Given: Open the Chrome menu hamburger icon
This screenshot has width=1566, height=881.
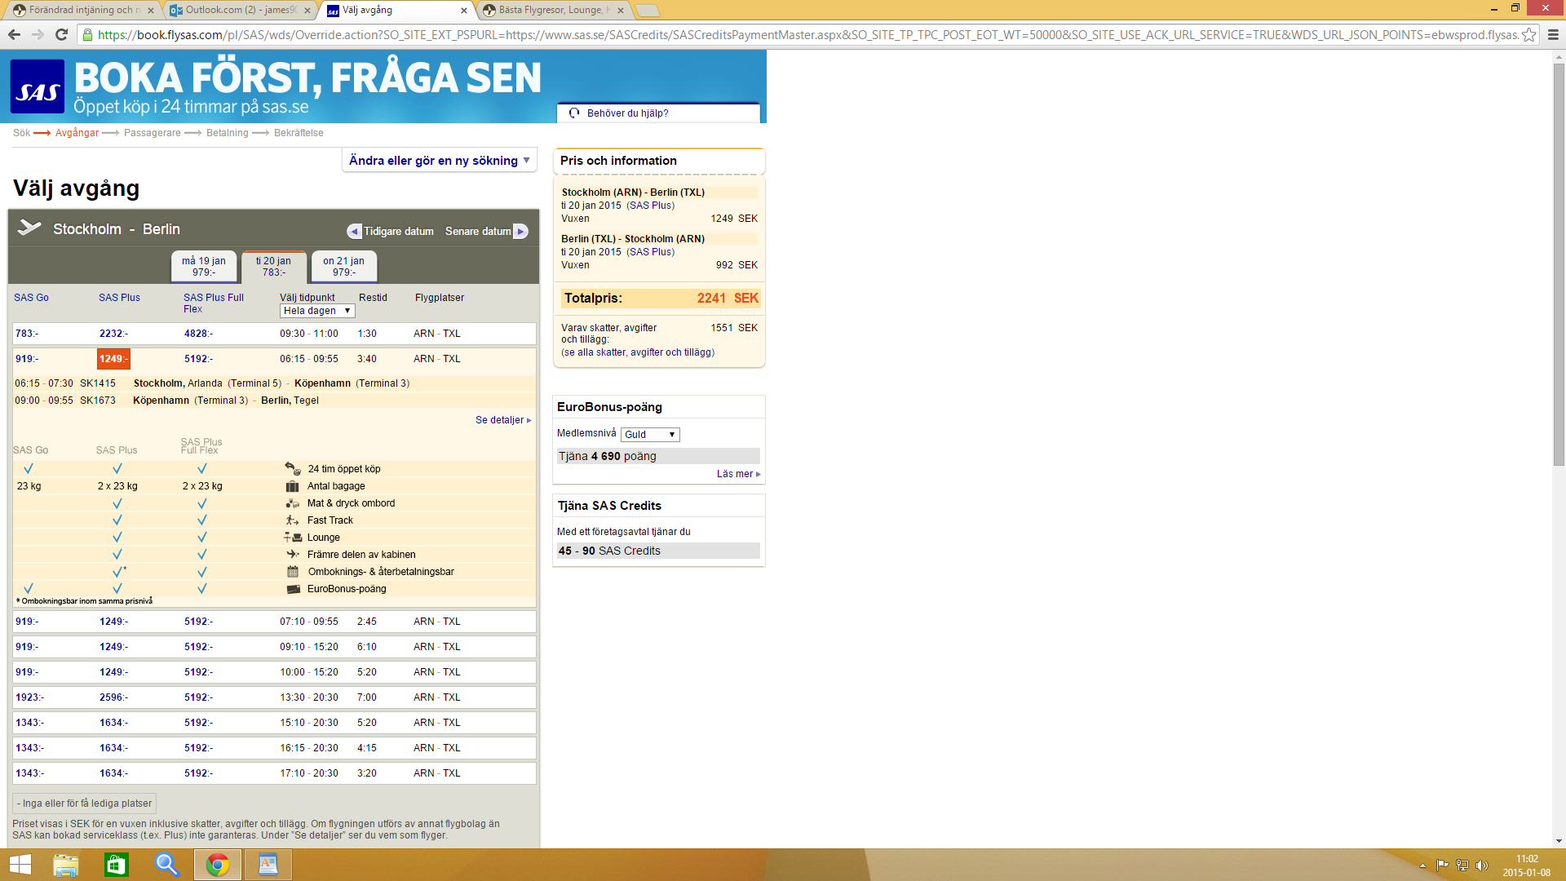Looking at the screenshot, I should pos(1553,34).
